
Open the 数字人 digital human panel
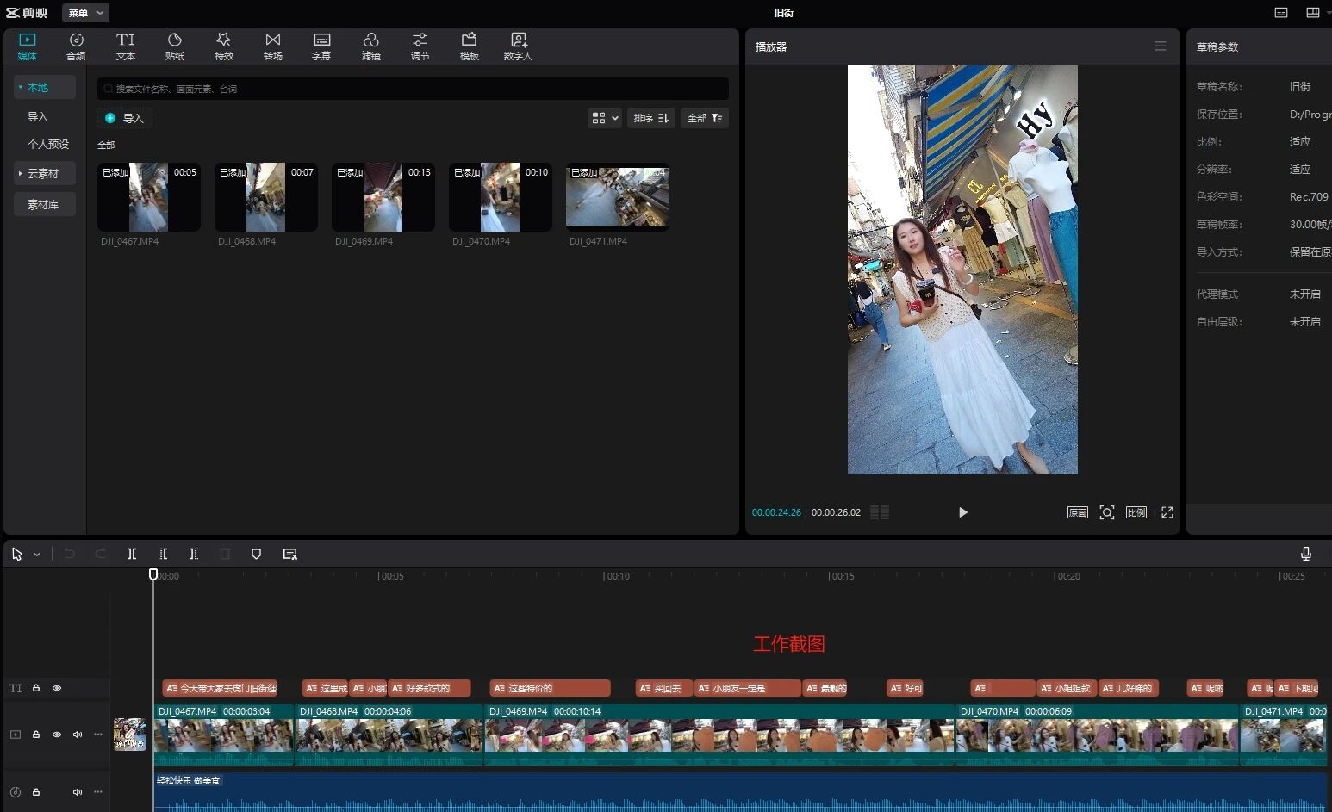pyautogui.click(x=518, y=46)
